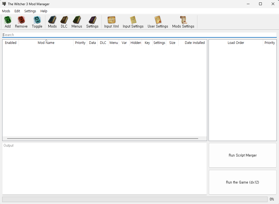279x204 pixels.
Task: Click the Size column header
Action: [x=172, y=43]
